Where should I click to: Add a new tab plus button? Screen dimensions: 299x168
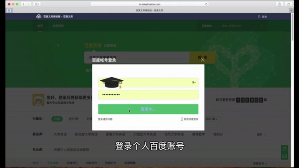pyautogui.click(x=291, y=10)
